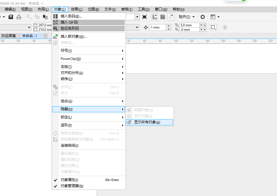Toggle the rulers icon on the toolbar
The image size is (277, 196).
[154, 17]
